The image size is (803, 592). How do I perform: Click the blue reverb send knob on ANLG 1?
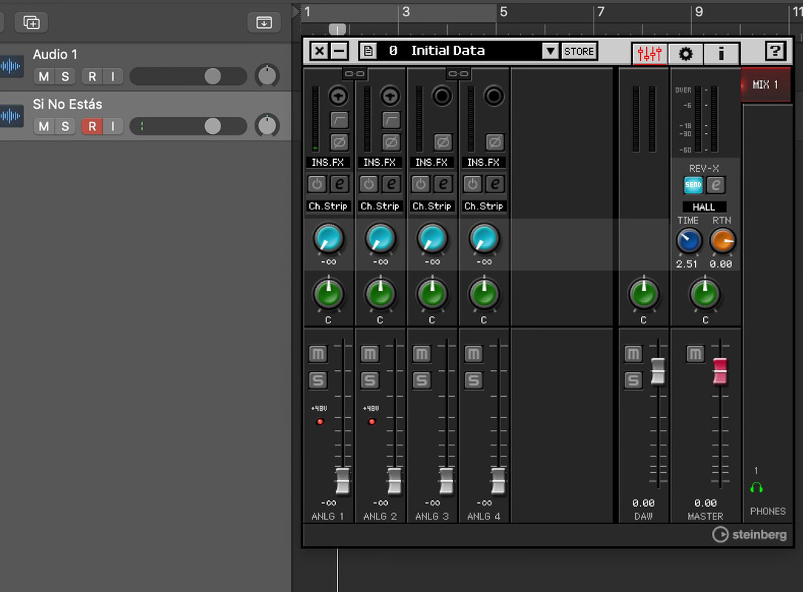[329, 238]
